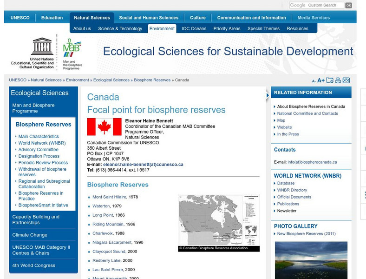Decrease font size with A- icon
The width and height of the screenshot is (366, 279).
coord(314,81)
